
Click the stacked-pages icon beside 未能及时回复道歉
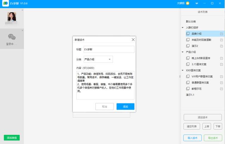point(188,40)
